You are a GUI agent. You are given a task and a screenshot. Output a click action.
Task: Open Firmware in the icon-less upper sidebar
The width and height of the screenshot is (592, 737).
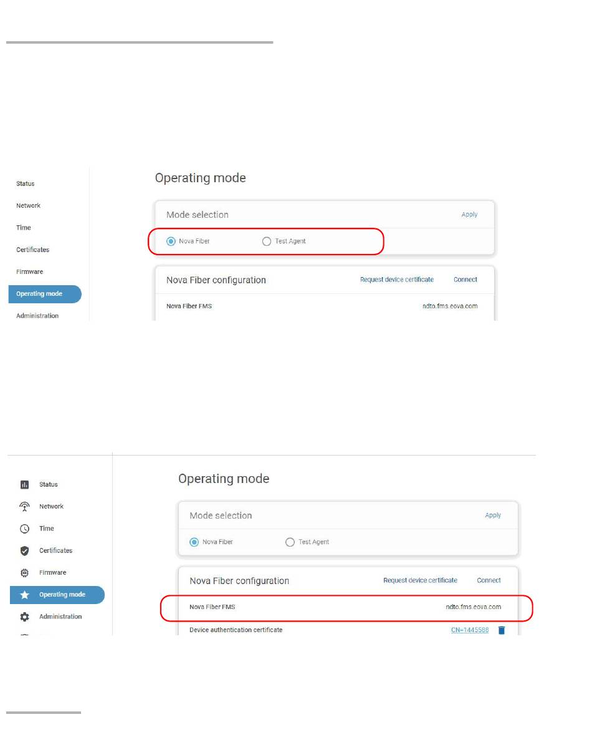pyautogui.click(x=29, y=271)
